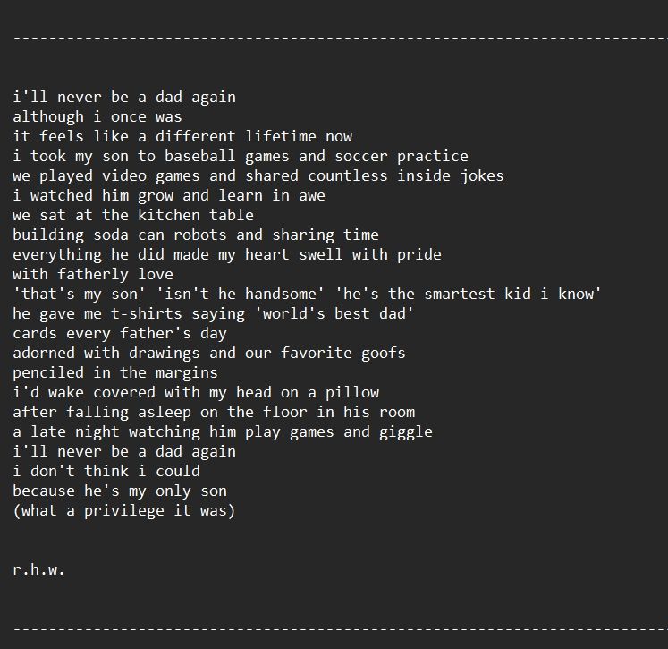668x649 pixels.
Task: Click the line about baseball games and soccer practice
Action: click(241, 156)
